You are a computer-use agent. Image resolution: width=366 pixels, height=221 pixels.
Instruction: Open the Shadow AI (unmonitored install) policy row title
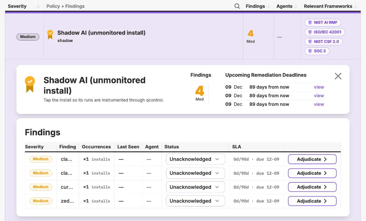pos(101,33)
